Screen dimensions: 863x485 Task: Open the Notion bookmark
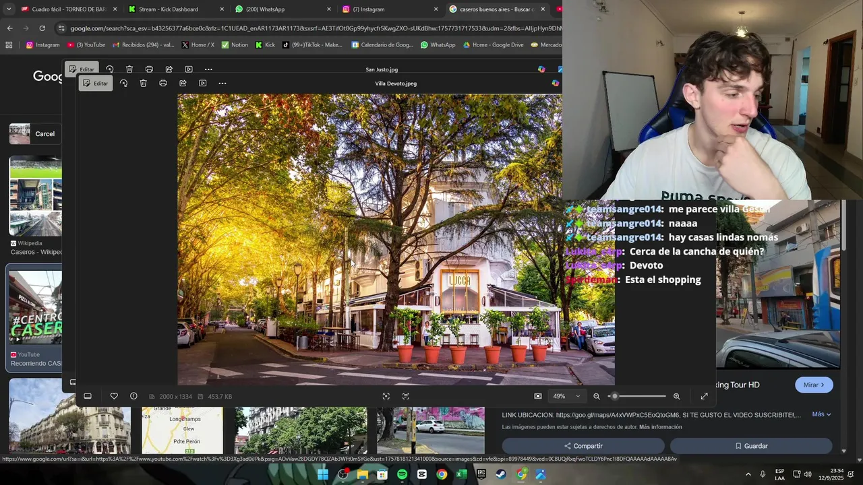pyautogui.click(x=235, y=45)
